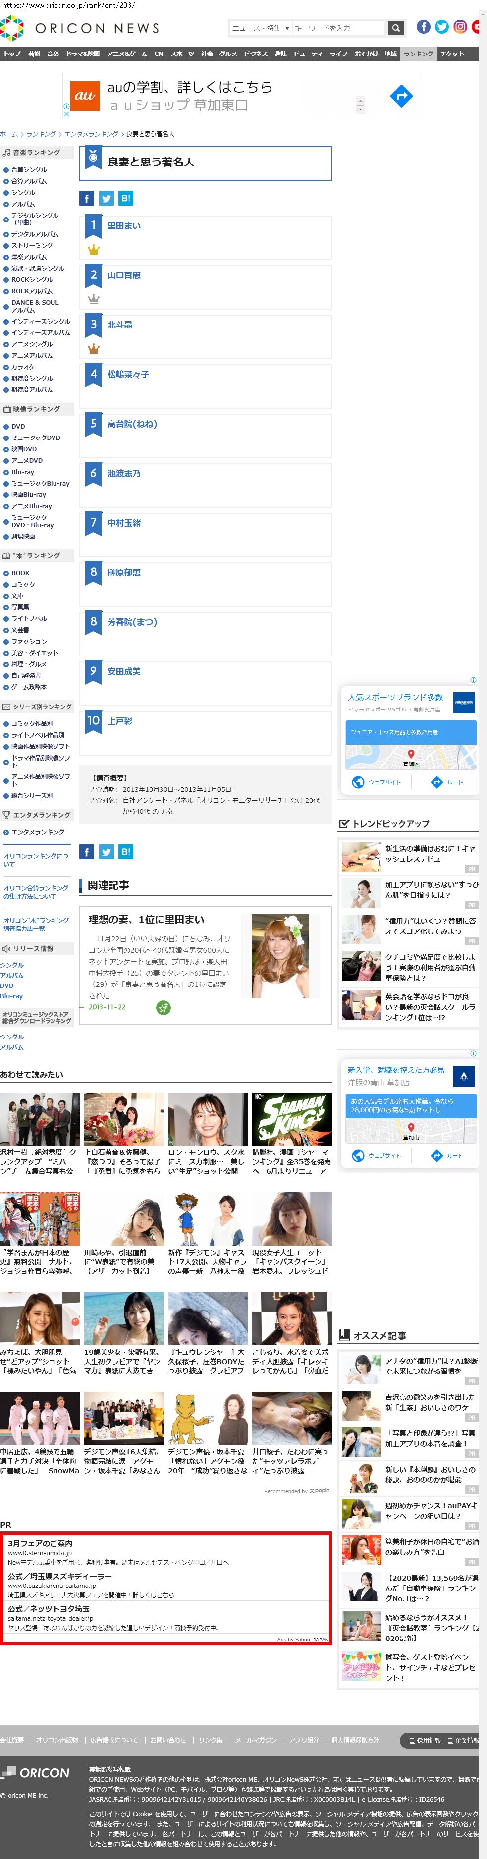
Task: Open 総合シリーズ別 sidebar link
Action: 32,795
